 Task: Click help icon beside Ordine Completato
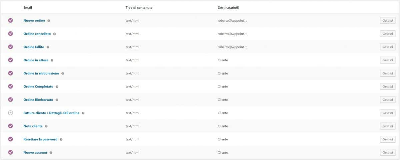(x=57, y=86)
